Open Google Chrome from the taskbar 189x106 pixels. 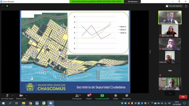(x=30, y=103)
